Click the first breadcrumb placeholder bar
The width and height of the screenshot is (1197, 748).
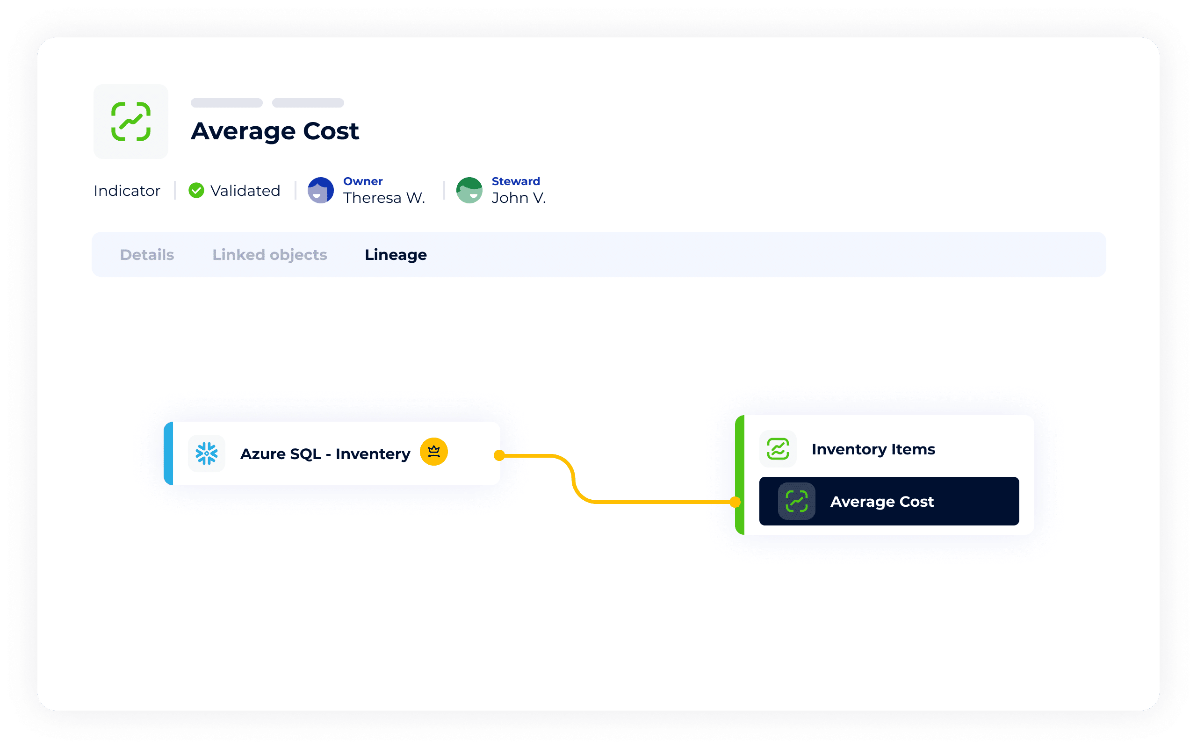point(226,103)
